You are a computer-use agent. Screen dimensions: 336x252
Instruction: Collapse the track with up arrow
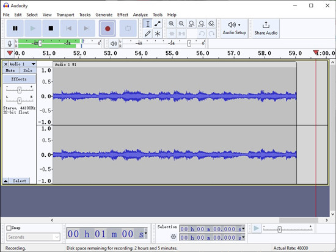pyautogui.click(x=5, y=181)
